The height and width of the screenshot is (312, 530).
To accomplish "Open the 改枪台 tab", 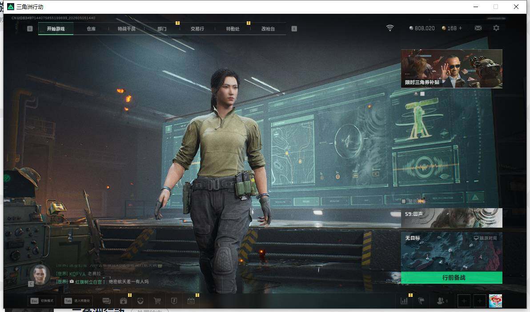I will pos(268,29).
